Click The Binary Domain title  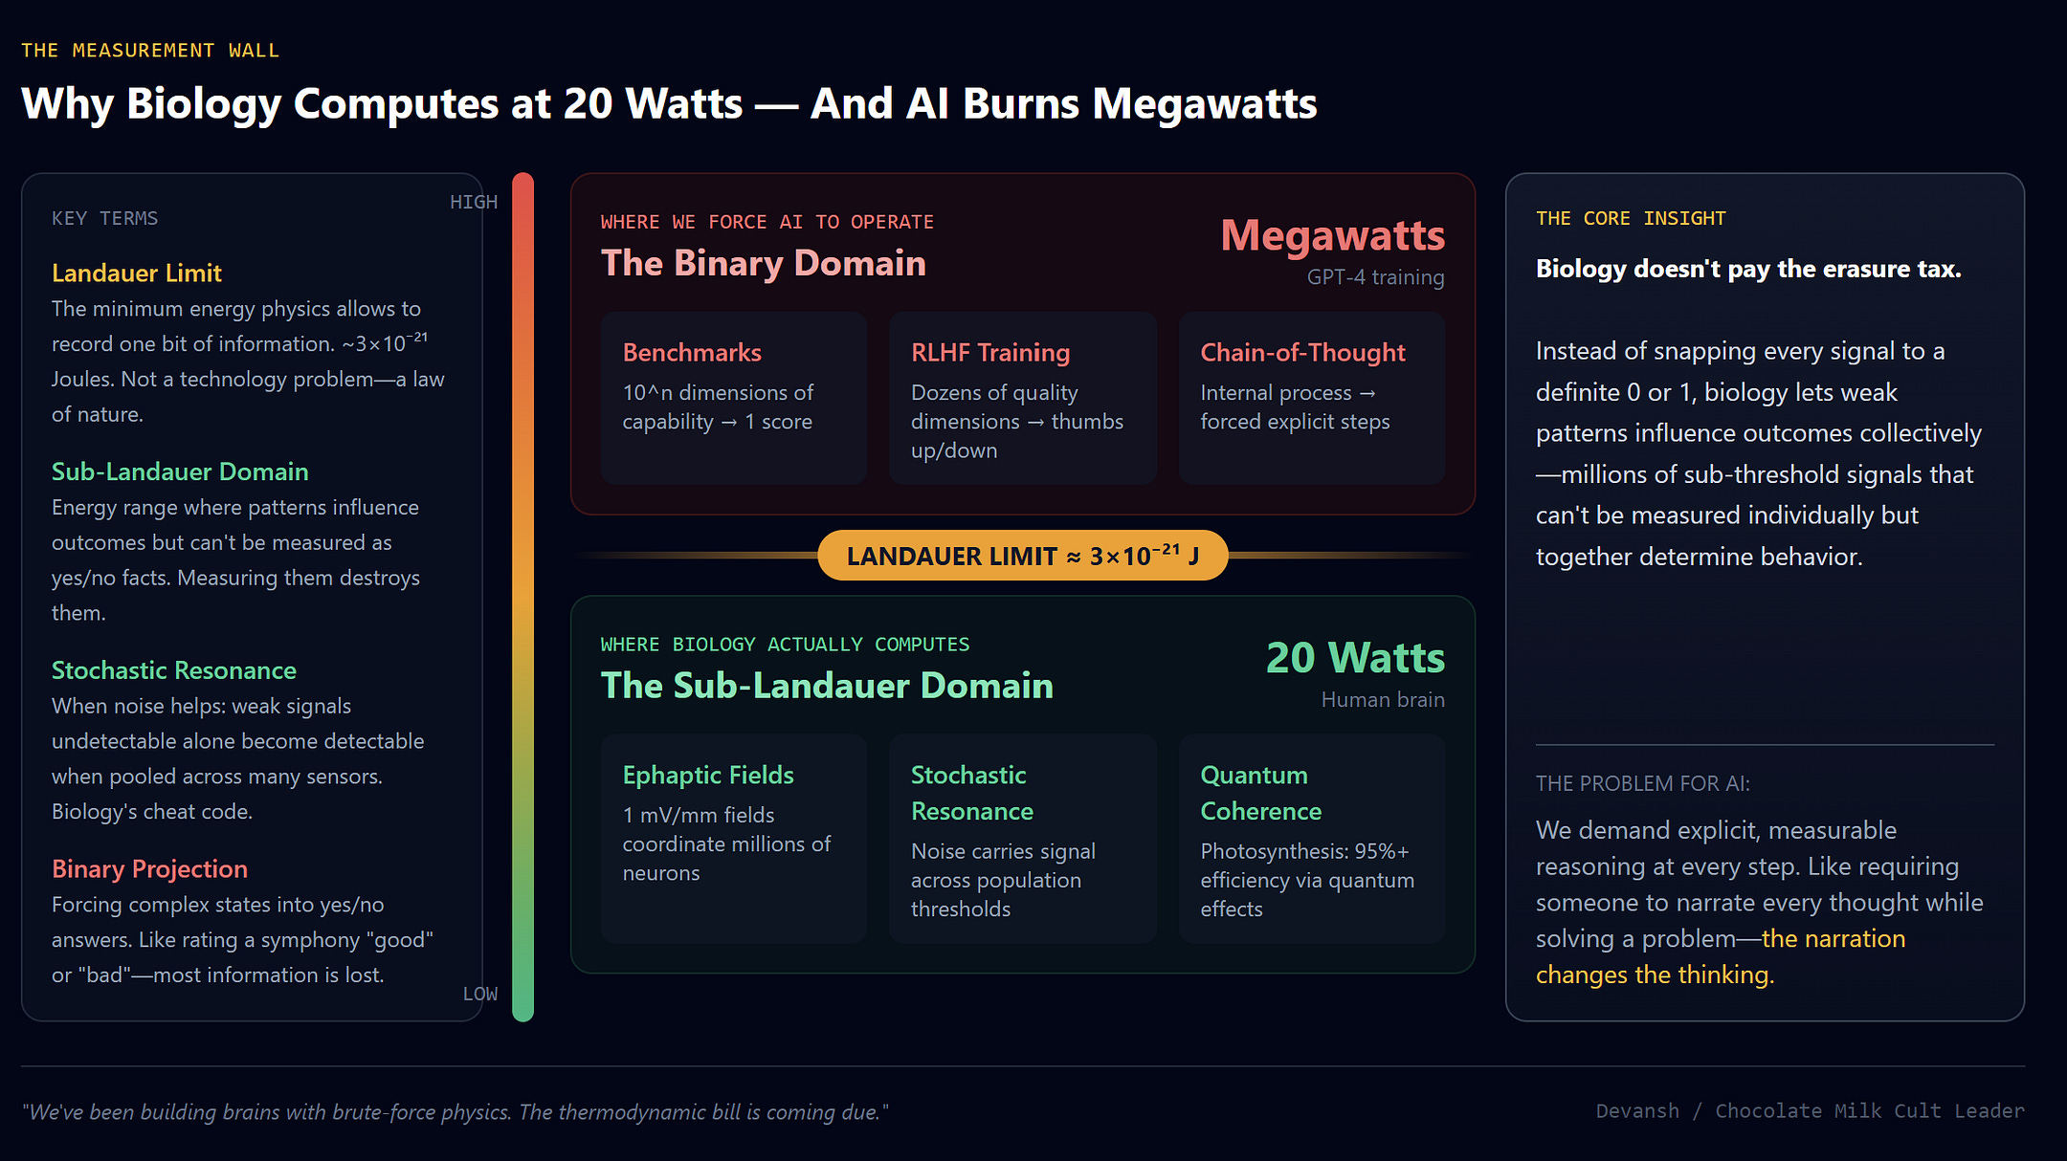(x=763, y=263)
